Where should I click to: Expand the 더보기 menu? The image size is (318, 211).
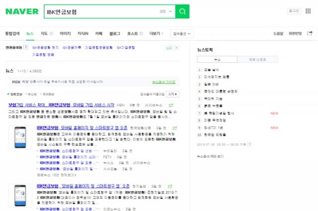pyautogui.click(x=156, y=33)
